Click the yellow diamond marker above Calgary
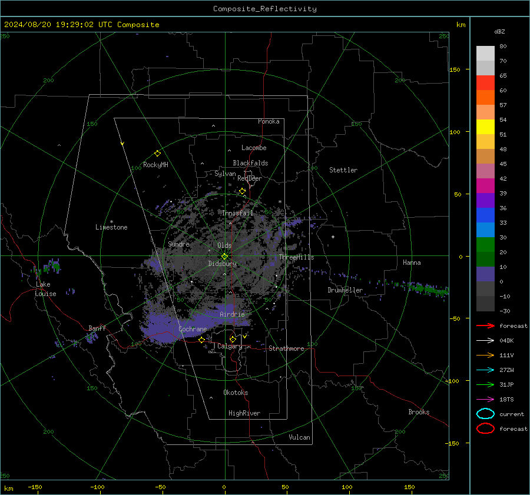Viewport: 530px width, 495px height. 233,339
